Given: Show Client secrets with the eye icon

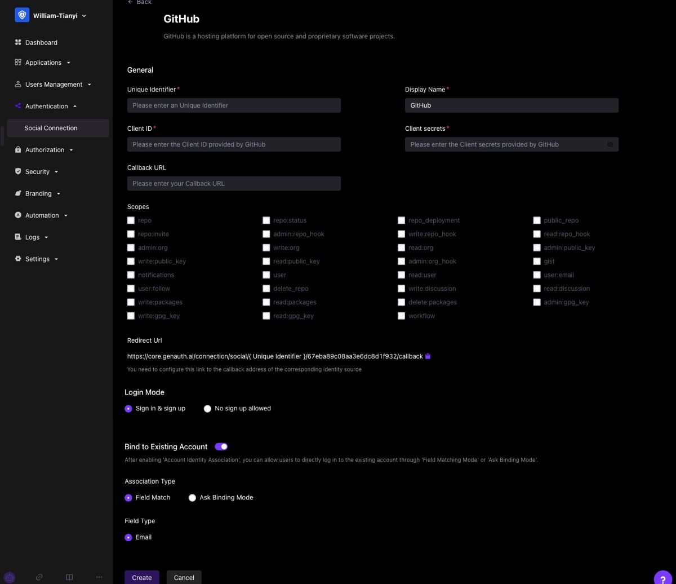Looking at the screenshot, I should coord(610,144).
